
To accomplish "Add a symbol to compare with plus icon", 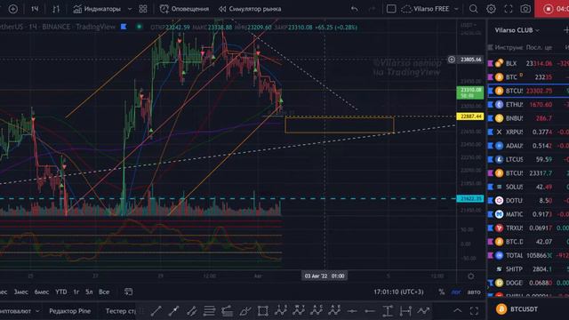I will click(x=13, y=9).
